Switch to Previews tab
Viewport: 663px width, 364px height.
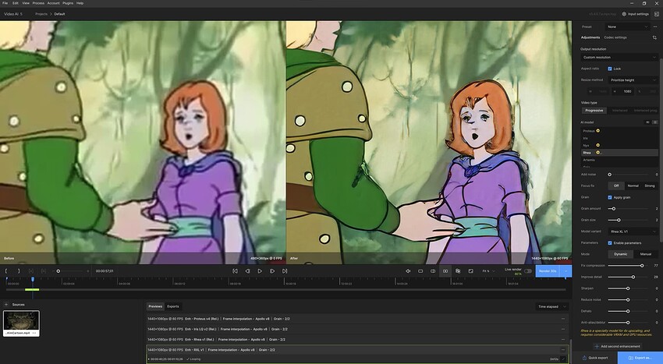point(155,306)
